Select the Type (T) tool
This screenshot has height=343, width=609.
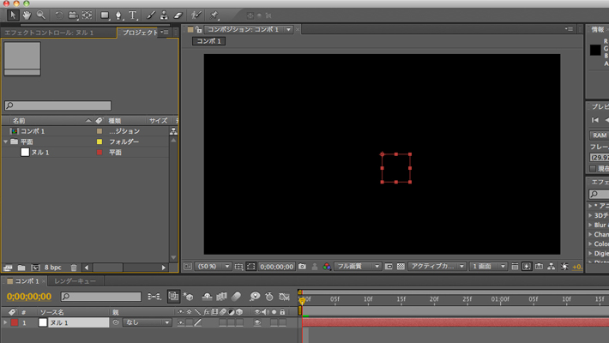coord(133,15)
